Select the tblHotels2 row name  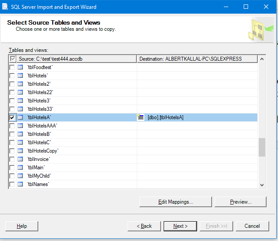point(39,84)
